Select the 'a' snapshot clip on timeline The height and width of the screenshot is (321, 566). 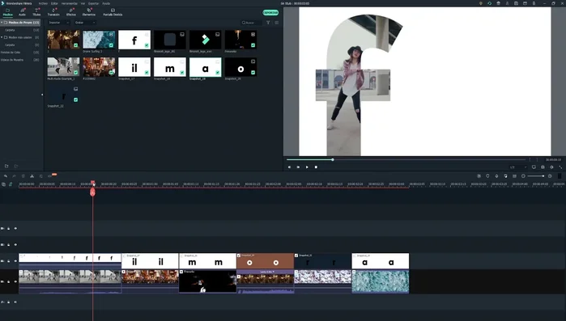click(381, 261)
